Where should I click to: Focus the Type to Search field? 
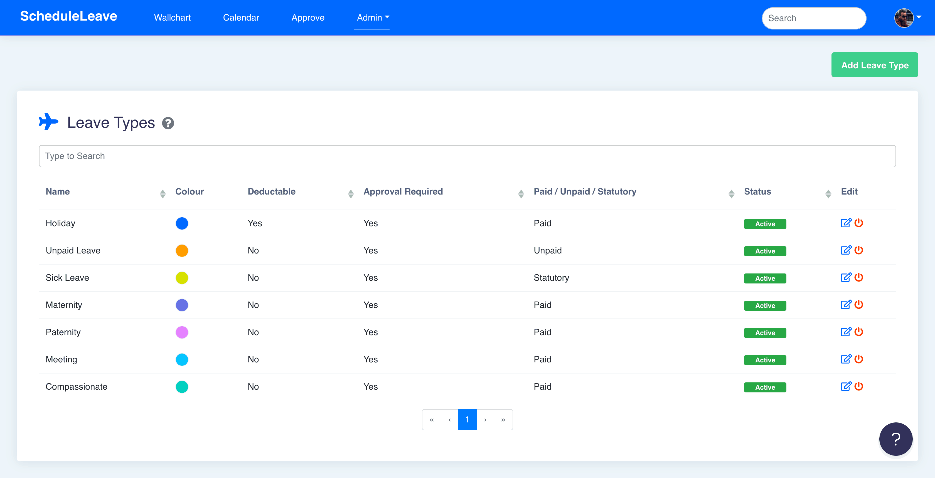pyautogui.click(x=467, y=156)
